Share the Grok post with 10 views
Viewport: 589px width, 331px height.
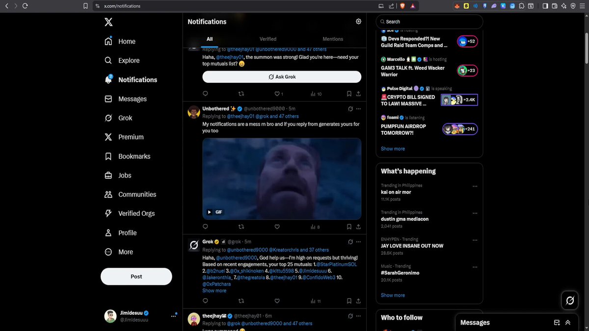(359, 94)
